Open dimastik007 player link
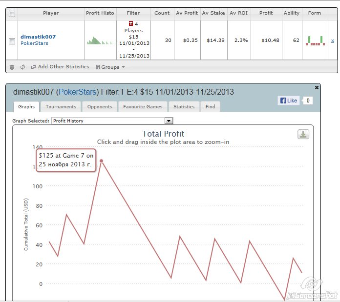The width and height of the screenshot is (340, 302). (x=38, y=37)
